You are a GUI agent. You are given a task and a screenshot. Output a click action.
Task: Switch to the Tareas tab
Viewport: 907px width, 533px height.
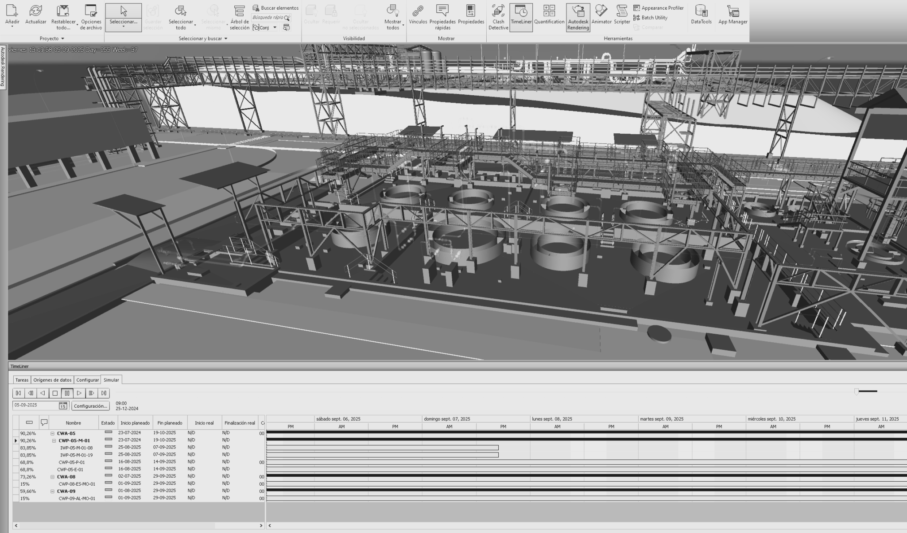click(x=21, y=380)
